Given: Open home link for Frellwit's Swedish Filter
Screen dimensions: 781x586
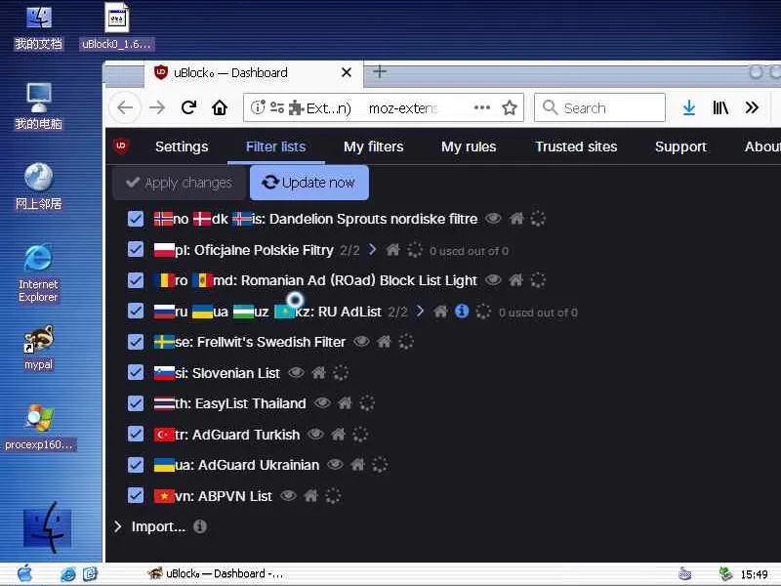Looking at the screenshot, I should point(384,342).
